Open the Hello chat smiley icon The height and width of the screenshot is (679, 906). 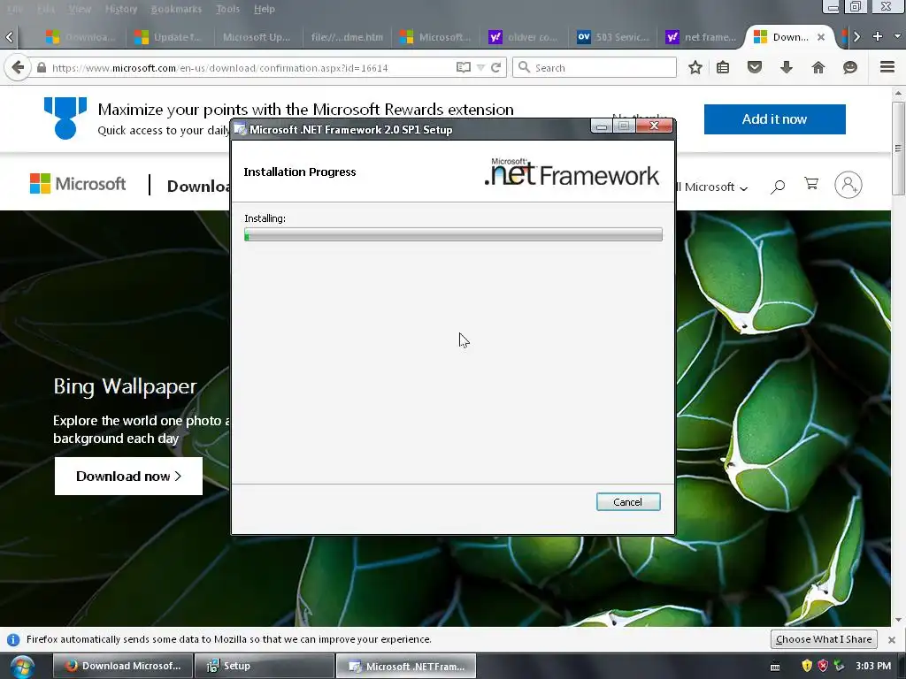pos(849,67)
